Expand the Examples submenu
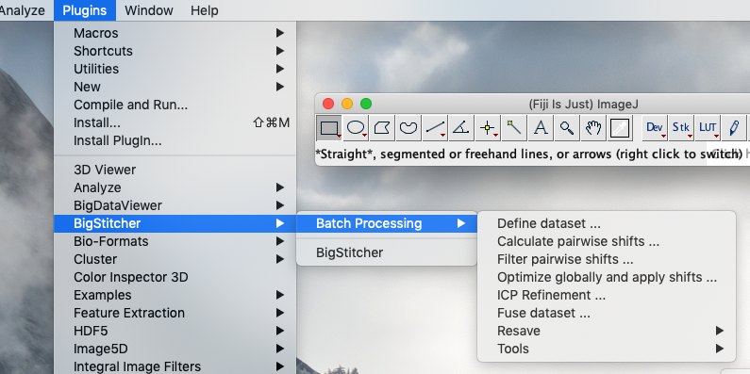750x374 pixels. coord(175,295)
